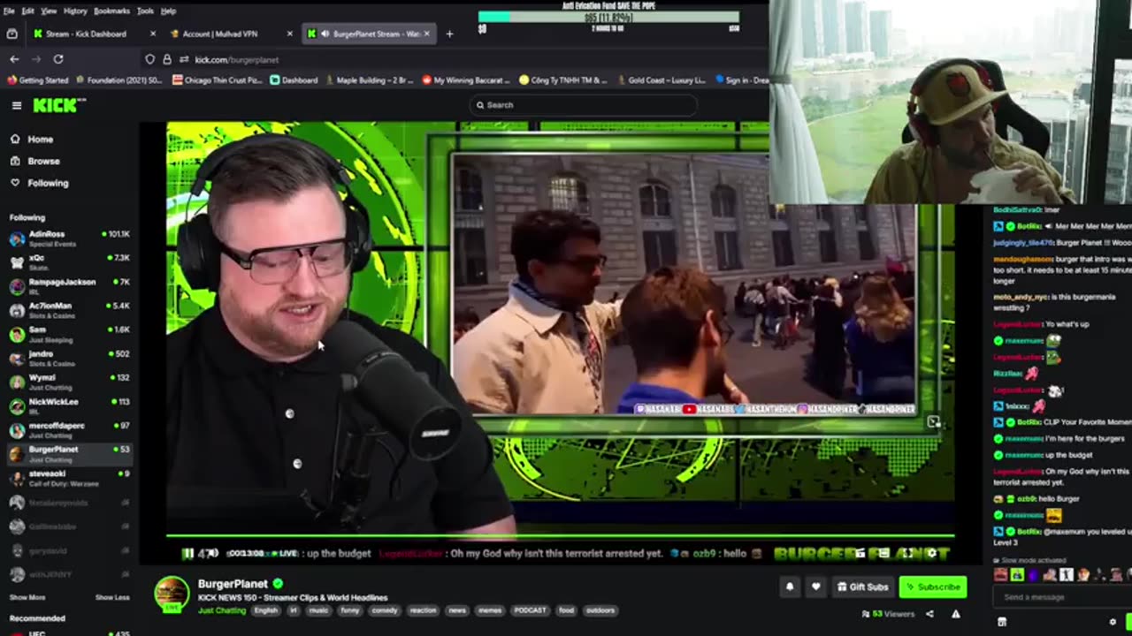This screenshot has width=1132, height=636.
Task: Close the BurgerPlanet Stream tab
Action: [x=427, y=34]
